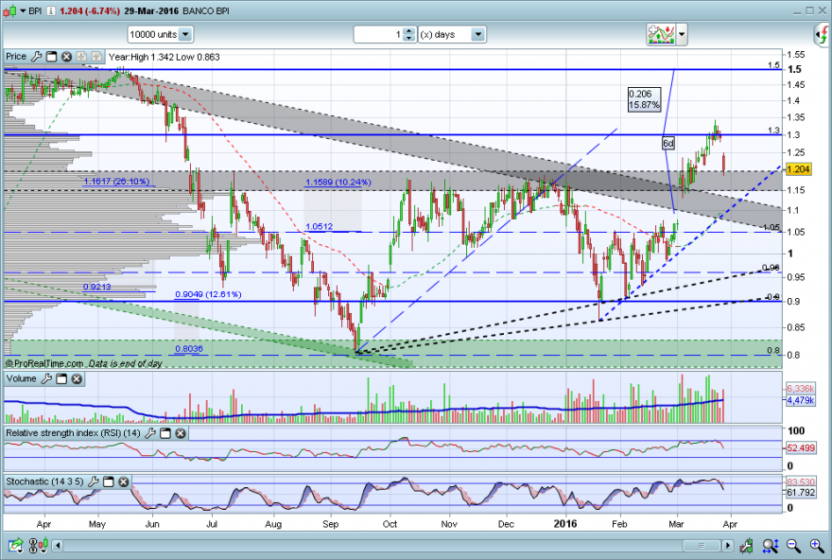Viewport: 832px width, 560px height.
Task: Open the linked chart style icon at bottom
Action: click(38, 545)
